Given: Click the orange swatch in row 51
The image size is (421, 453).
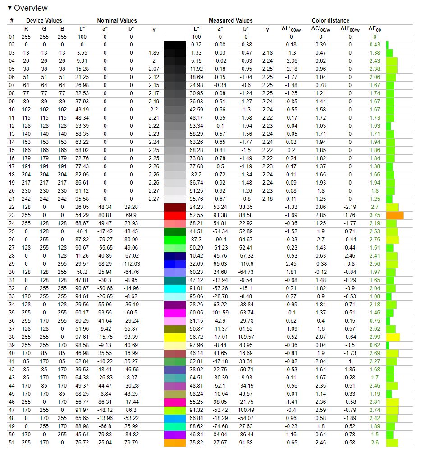Looking at the screenshot, I should (x=174, y=443).
